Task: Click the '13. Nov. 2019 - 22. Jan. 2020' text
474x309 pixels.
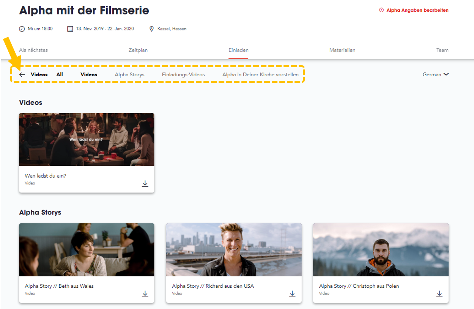Action: coord(105,29)
